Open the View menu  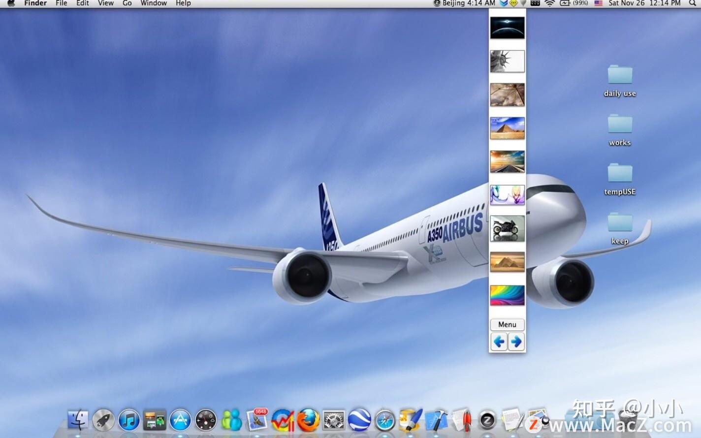106,3
